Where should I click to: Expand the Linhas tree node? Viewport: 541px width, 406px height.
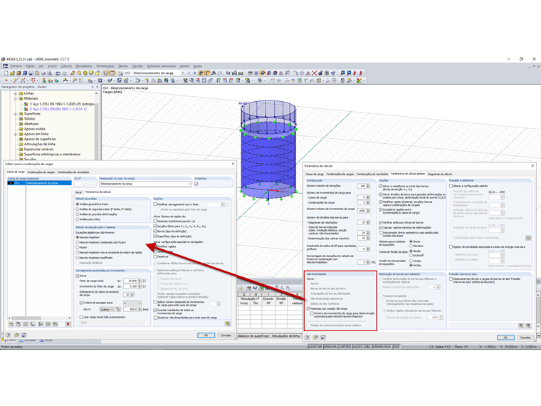tap(15, 93)
